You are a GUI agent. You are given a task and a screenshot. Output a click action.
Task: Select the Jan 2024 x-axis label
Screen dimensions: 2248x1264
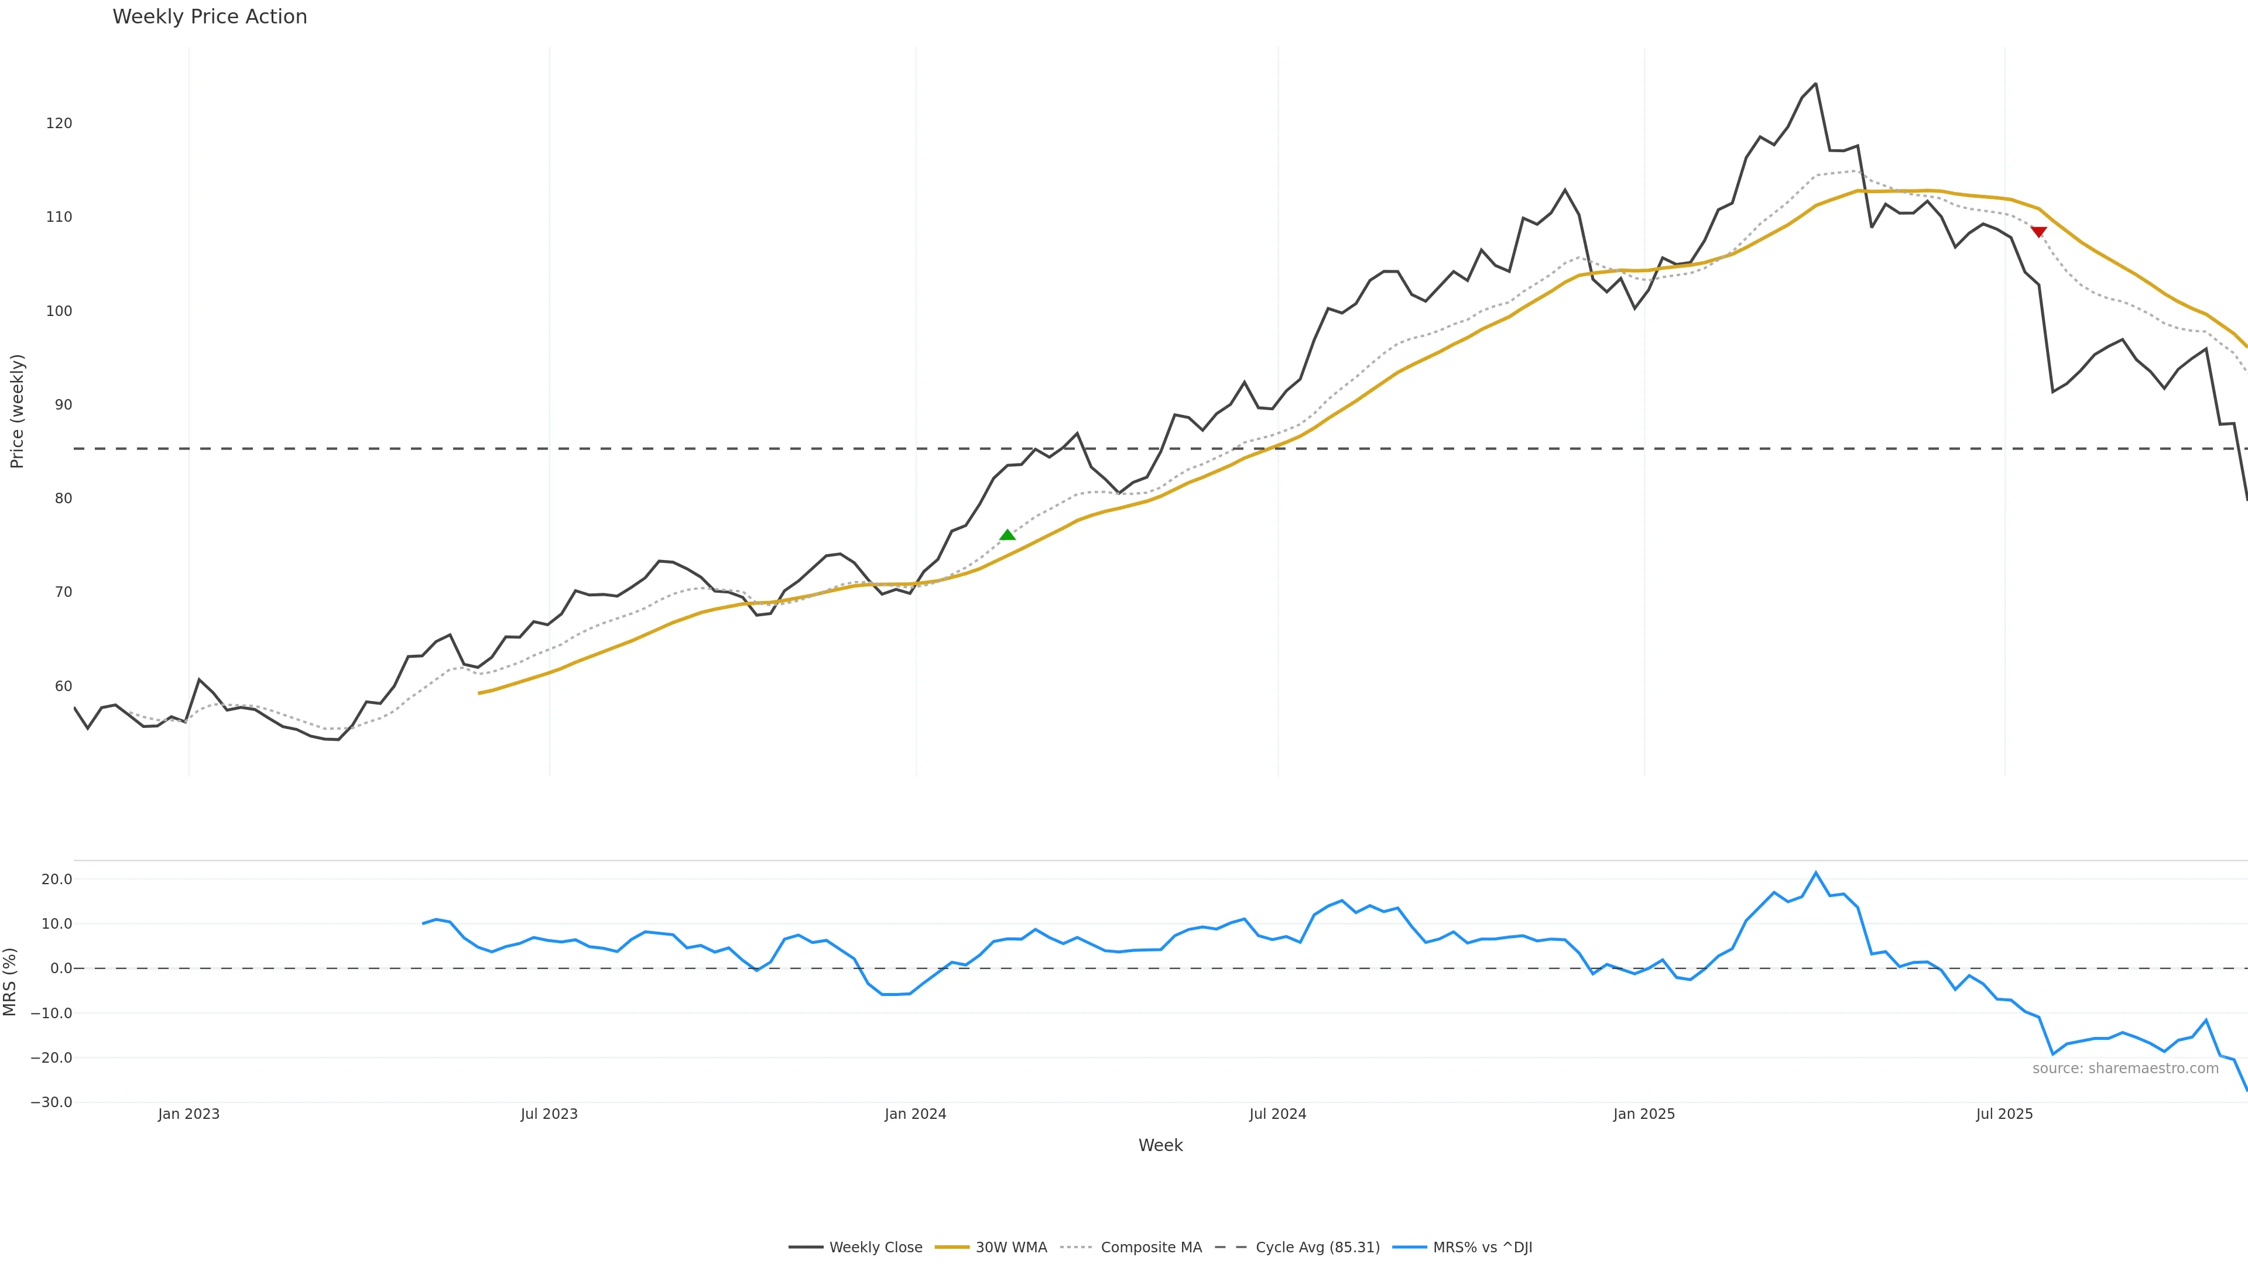pyautogui.click(x=914, y=1114)
